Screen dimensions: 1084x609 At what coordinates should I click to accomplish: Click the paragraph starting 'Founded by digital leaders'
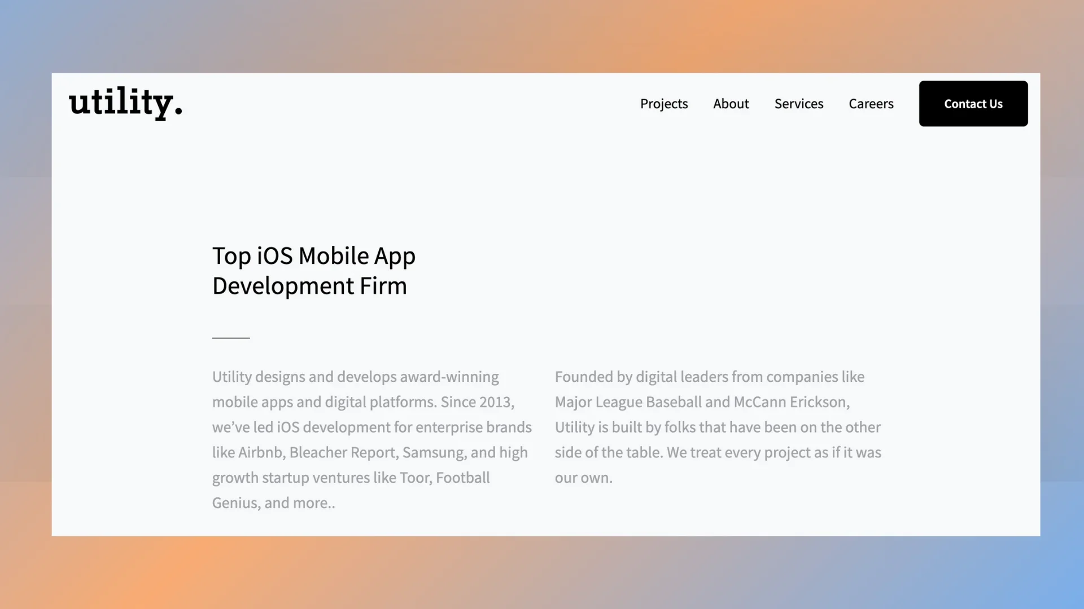pyautogui.click(x=717, y=427)
